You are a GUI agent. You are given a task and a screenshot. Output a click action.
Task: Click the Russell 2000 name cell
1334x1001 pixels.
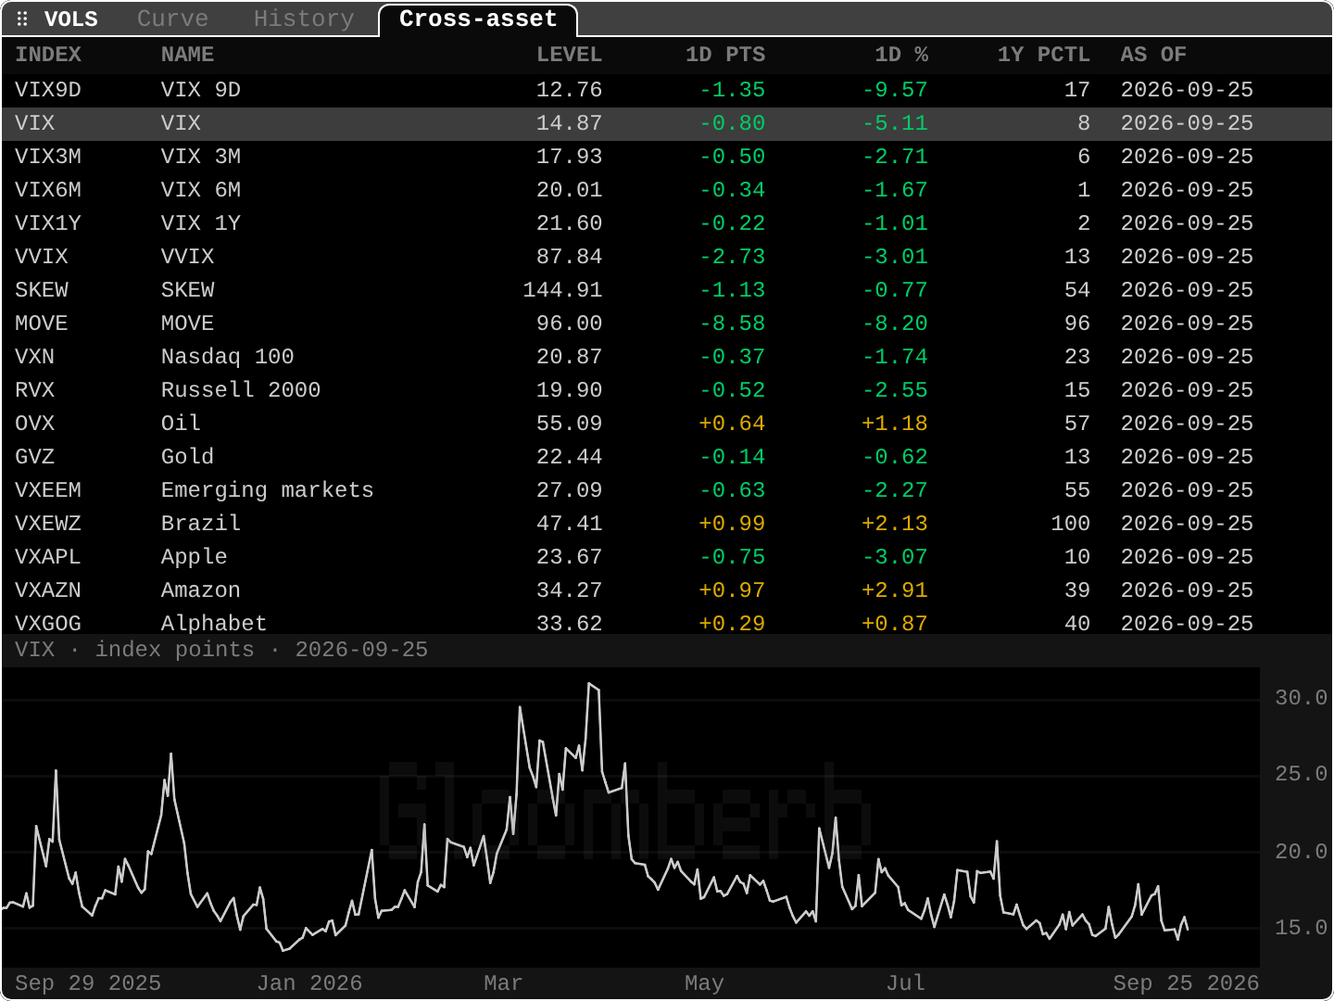241,390
